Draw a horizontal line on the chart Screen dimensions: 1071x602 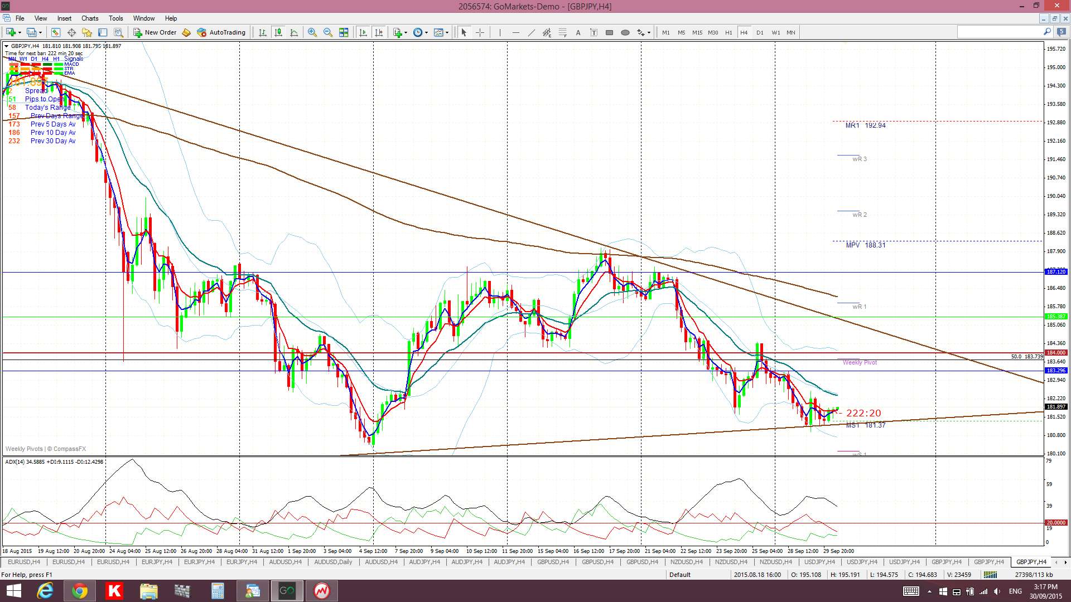click(x=515, y=32)
